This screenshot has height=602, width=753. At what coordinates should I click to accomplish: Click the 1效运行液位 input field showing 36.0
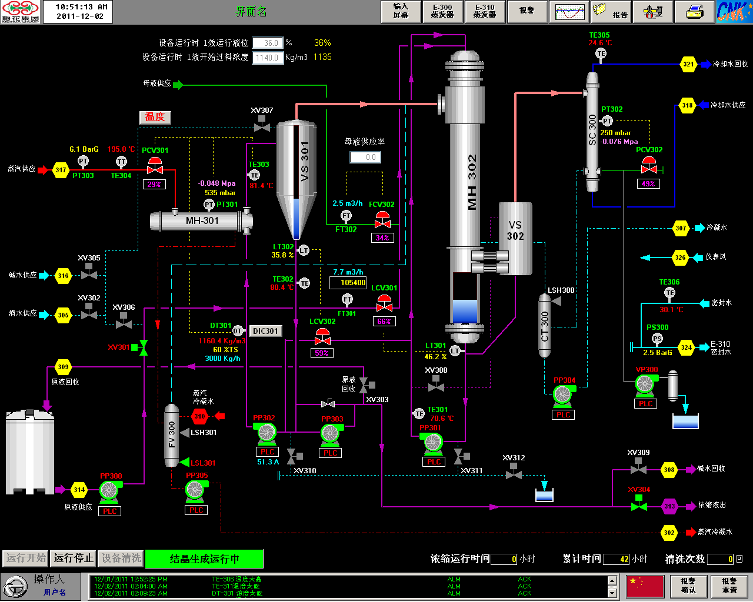(268, 43)
